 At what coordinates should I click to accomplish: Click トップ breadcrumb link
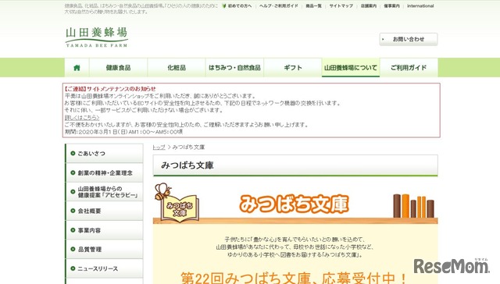coord(159,147)
